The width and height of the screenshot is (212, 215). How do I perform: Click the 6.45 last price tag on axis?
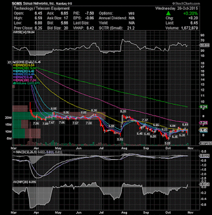[x=204, y=130]
